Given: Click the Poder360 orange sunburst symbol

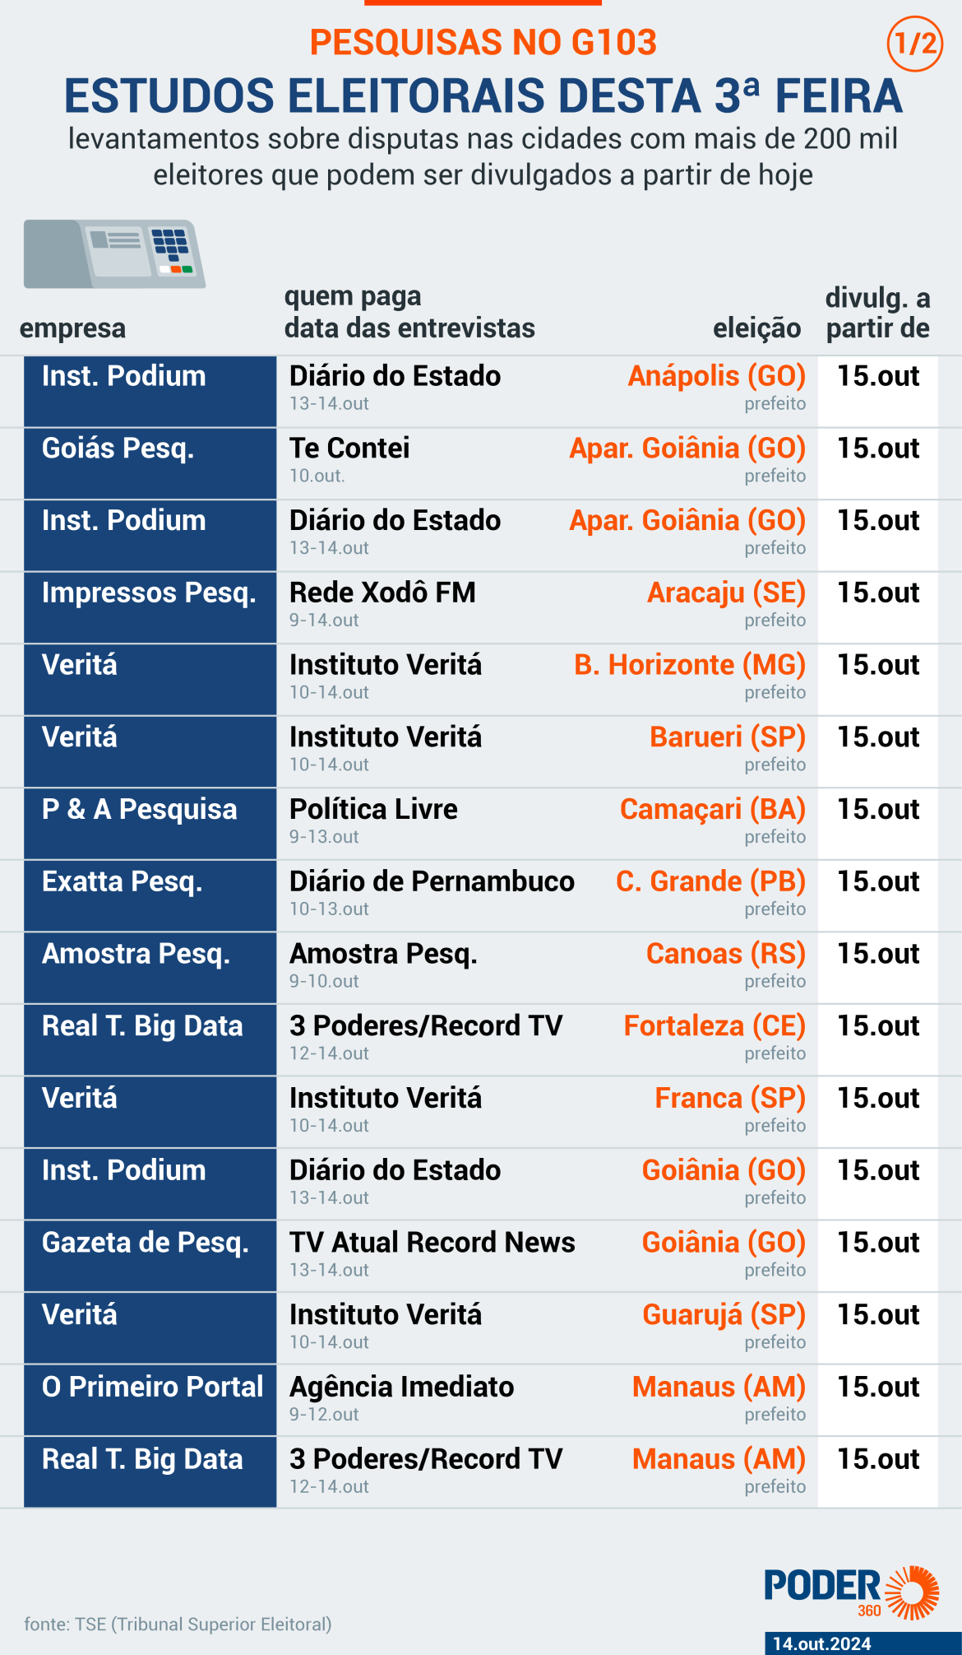Looking at the screenshot, I should [913, 1592].
